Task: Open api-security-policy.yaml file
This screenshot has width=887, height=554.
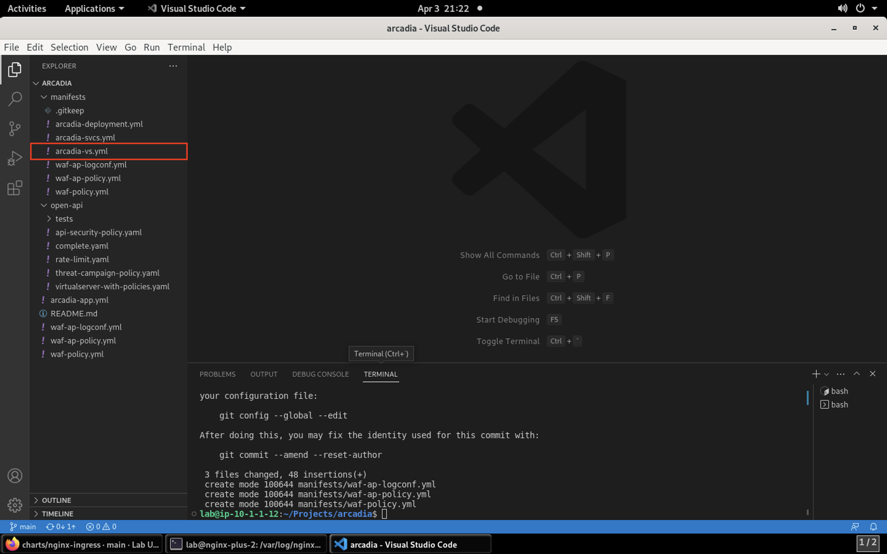Action: (109, 232)
